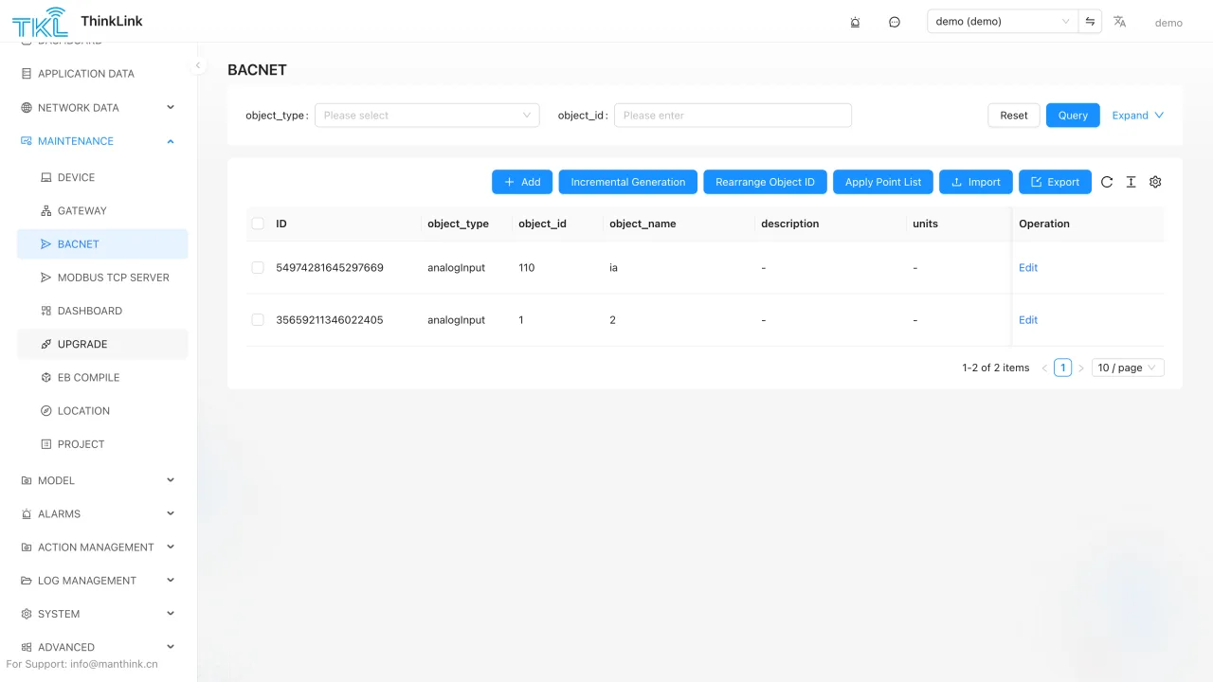Edit the row with object_id 1
Viewport: 1213px width, 682px height.
coord(1028,320)
